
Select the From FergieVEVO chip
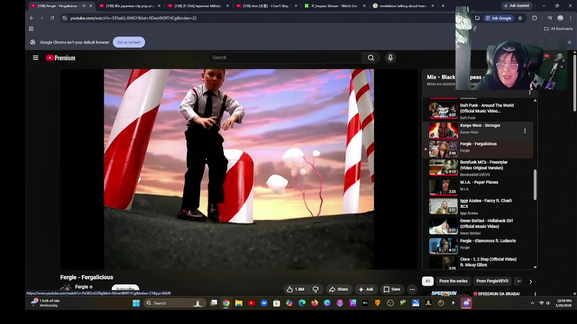click(492, 281)
